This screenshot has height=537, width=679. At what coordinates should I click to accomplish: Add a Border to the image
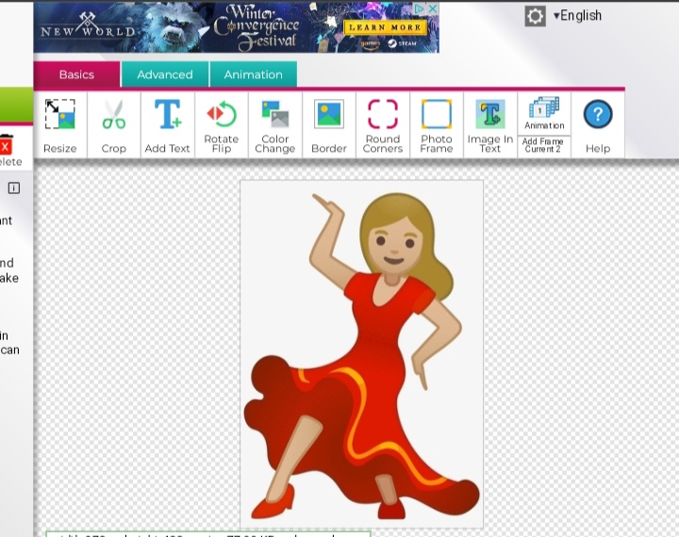click(328, 123)
